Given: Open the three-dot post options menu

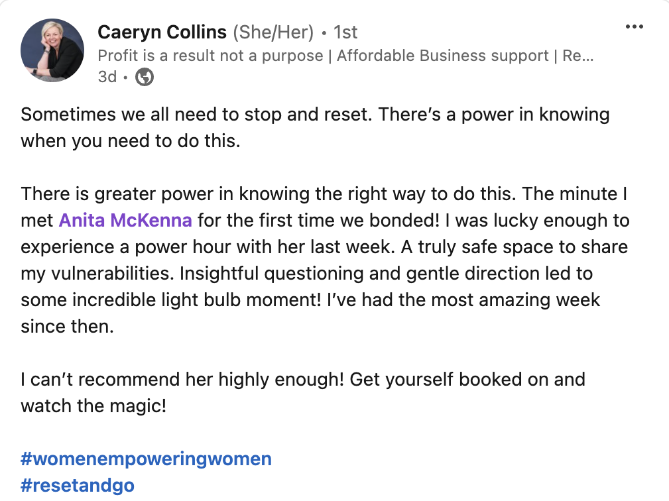Looking at the screenshot, I should [x=635, y=27].
